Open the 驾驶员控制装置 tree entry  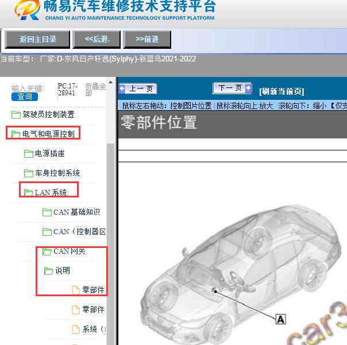click(x=48, y=114)
